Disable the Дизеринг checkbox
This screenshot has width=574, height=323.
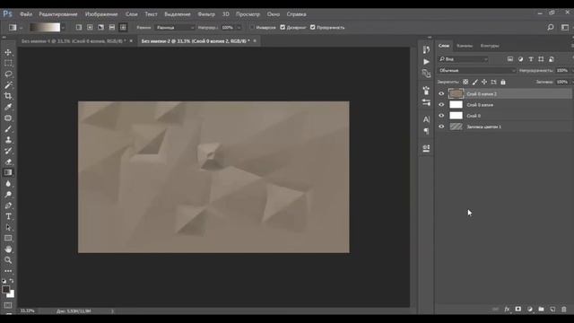click(x=283, y=28)
